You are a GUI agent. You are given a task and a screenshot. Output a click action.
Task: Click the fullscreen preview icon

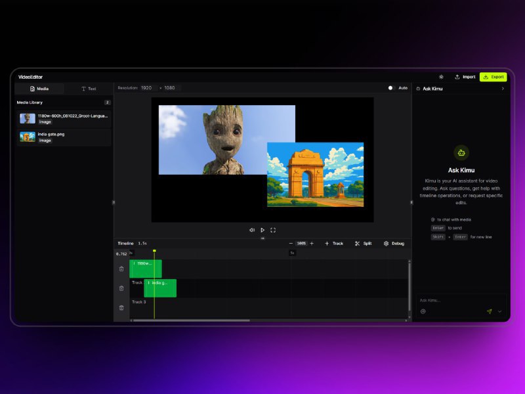coord(273,230)
